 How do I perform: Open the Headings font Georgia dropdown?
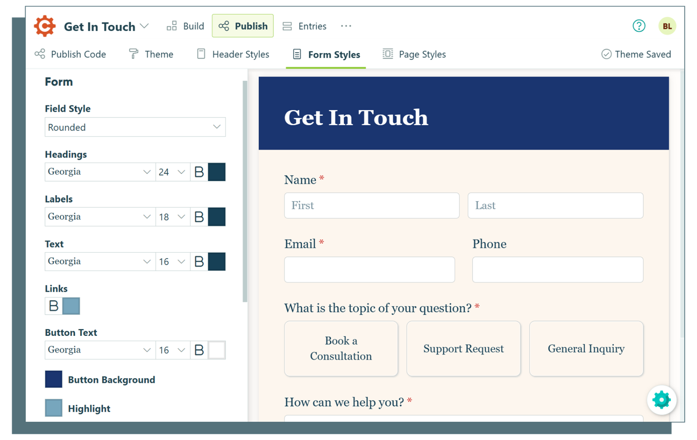click(100, 172)
